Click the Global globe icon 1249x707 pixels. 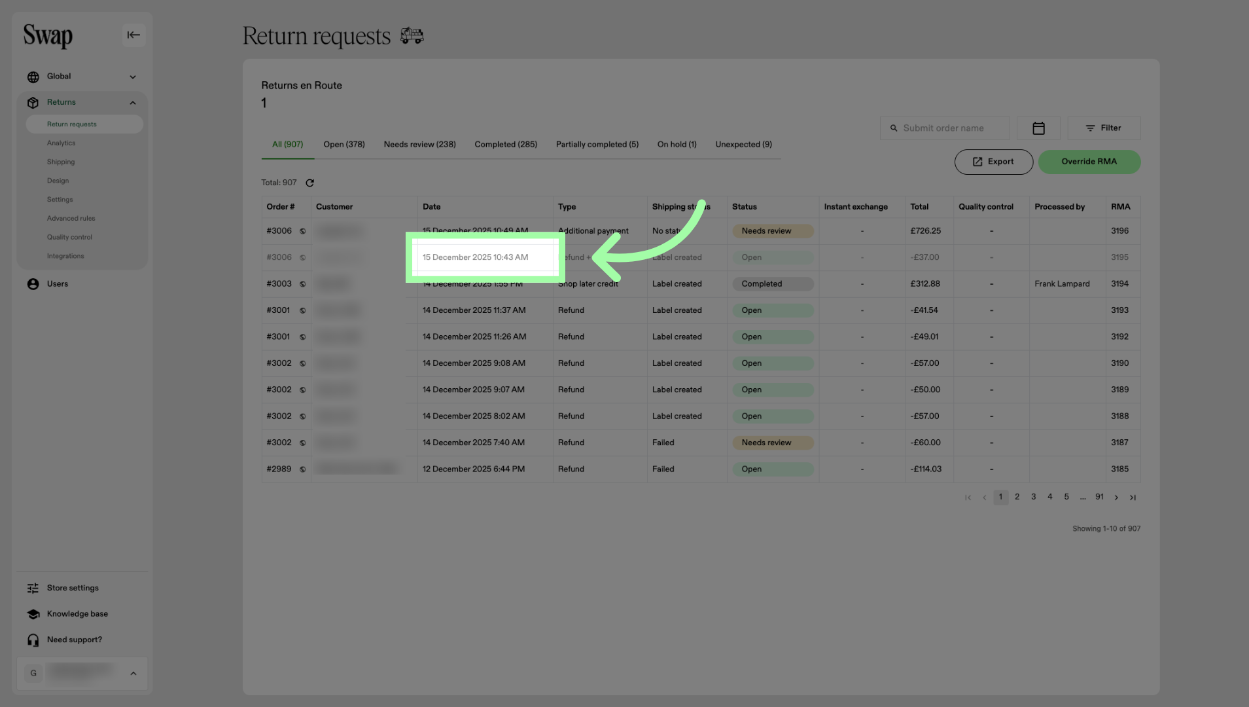click(33, 77)
